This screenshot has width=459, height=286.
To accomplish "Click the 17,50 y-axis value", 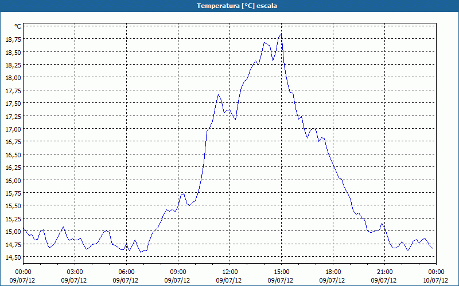I will (x=13, y=104).
